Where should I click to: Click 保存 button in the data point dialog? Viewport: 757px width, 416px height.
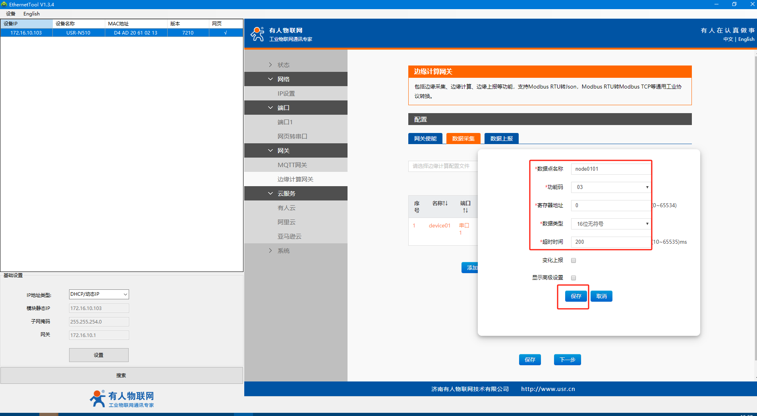pos(576,296)
